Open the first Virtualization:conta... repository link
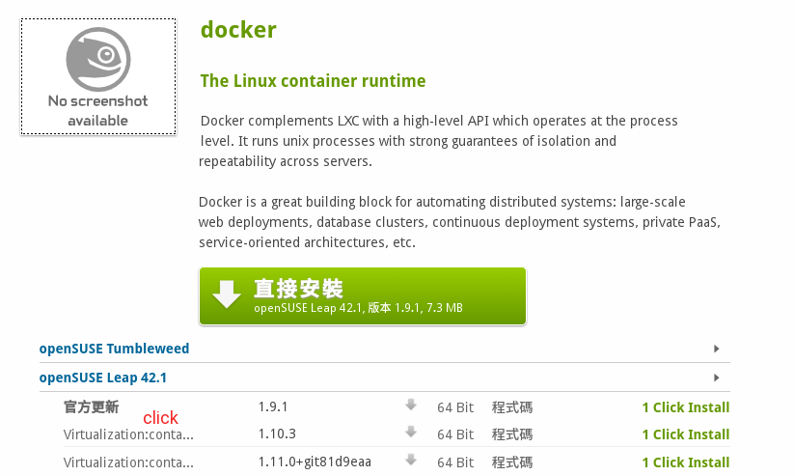The width and height of the screenshot is (794, 476). [x=128, y=434]
